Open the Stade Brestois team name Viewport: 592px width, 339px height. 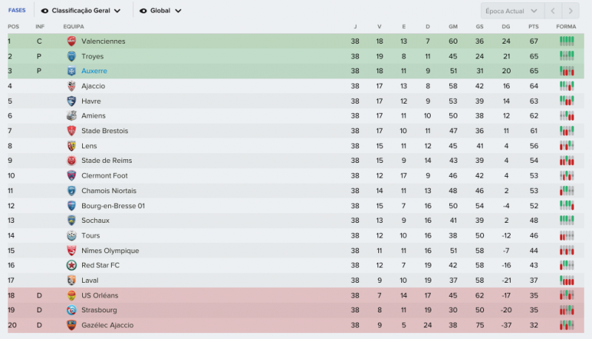104,131
